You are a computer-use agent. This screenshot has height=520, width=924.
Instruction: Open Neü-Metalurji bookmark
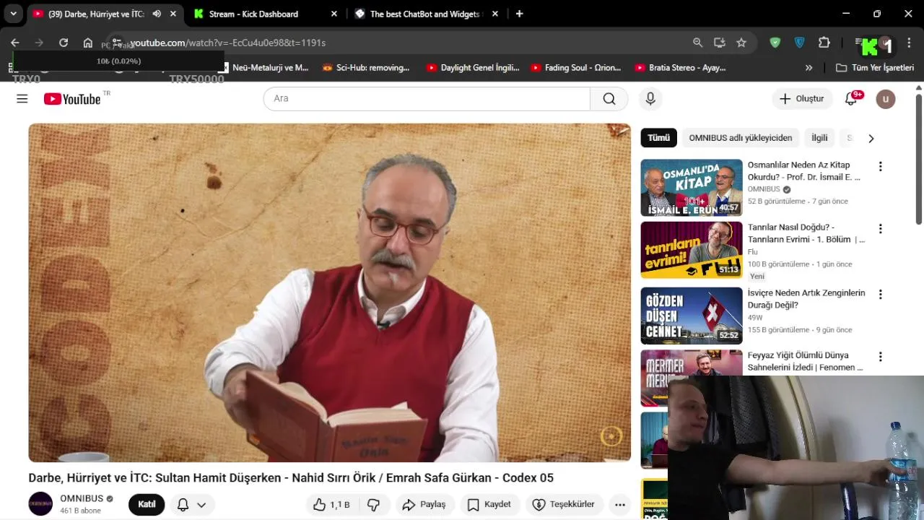pos(266,68)
